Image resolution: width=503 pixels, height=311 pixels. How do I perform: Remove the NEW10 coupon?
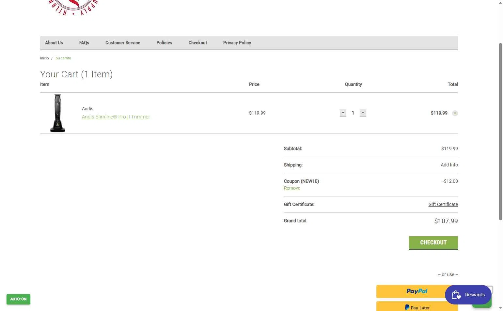292,188
